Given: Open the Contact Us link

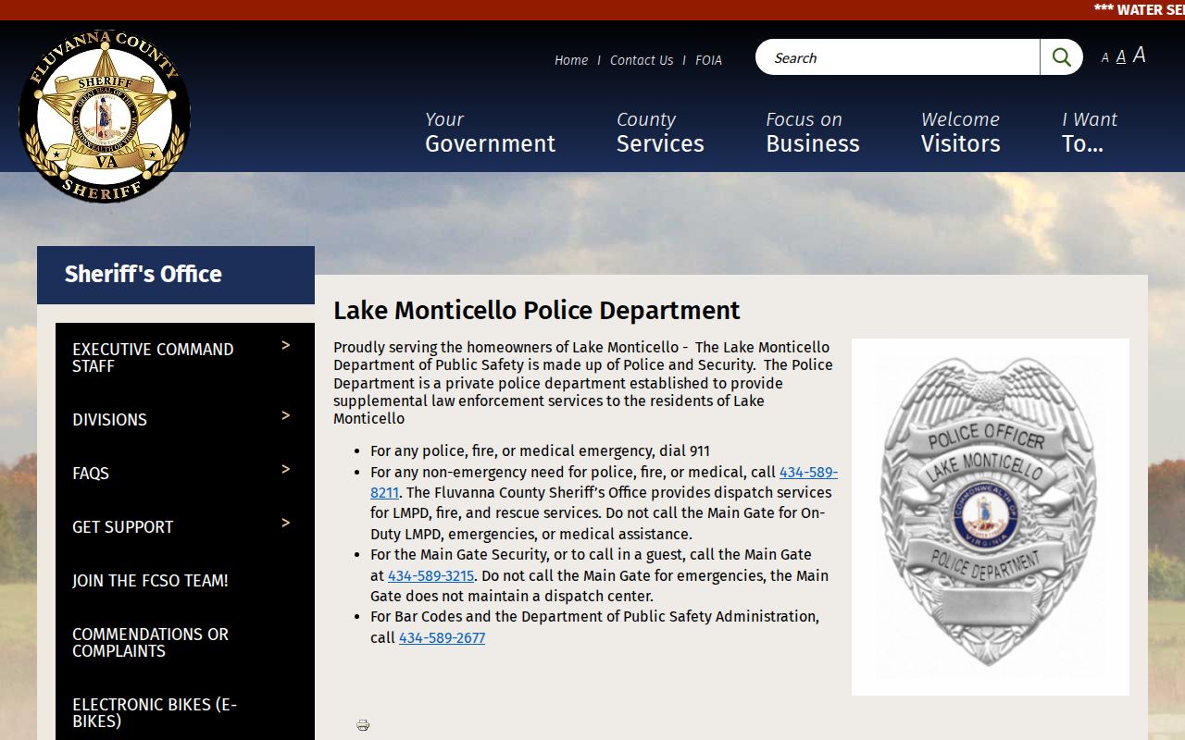Looking at the screenshot, I should [x=642, y=60].
